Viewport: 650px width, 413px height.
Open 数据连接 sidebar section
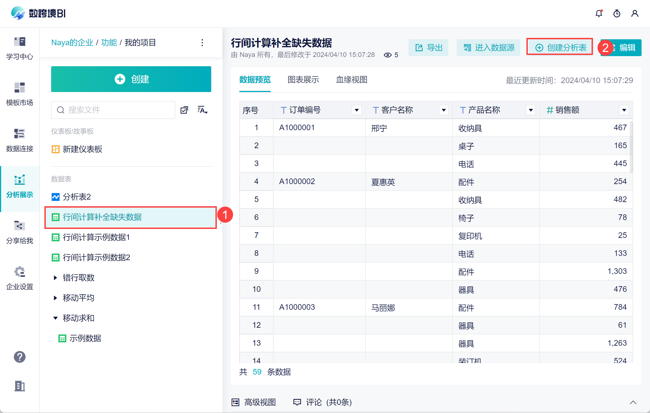coord(20,140)
